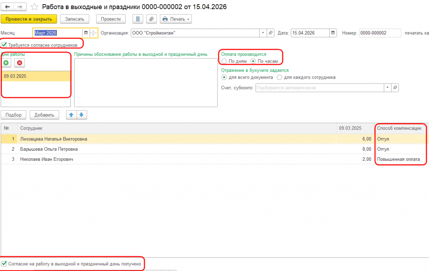Adjust month with the Месяц stepper
This screenshot has width=429, height=271.
tap(93, 33)
